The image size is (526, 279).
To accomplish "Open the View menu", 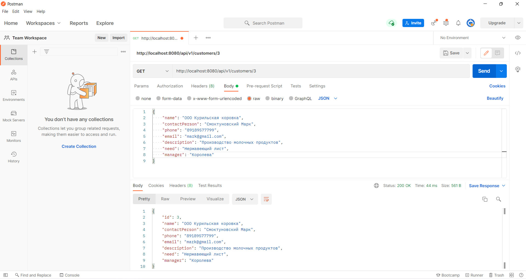I will (28, 11).
